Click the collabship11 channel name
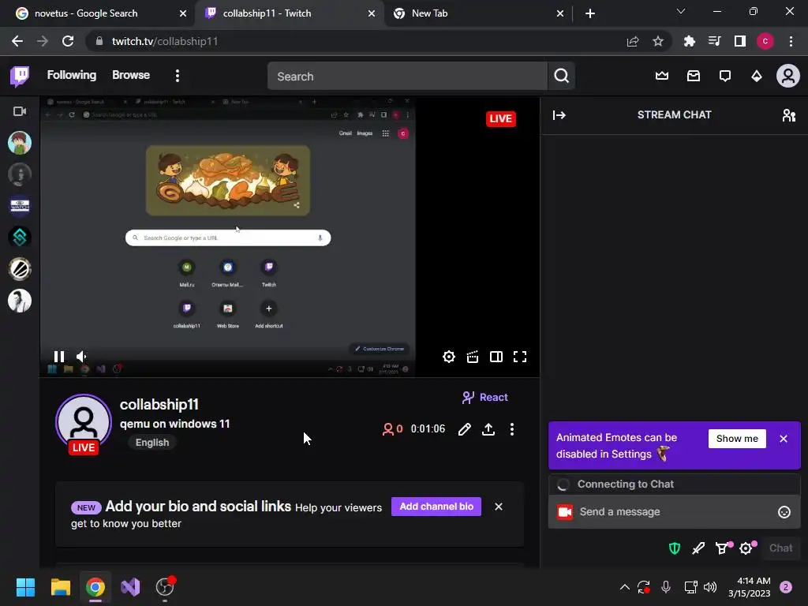 click(x=159, y=405)
